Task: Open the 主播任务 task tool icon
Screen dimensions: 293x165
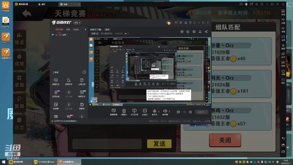Action: [82, 81]
